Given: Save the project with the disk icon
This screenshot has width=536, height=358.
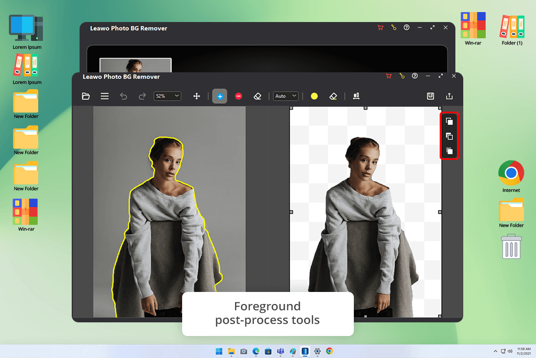Looking at the screenshot, I should coord(430,96).
